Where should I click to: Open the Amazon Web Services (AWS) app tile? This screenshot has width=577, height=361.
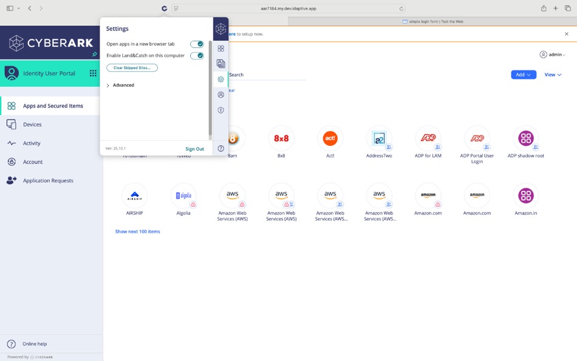232,196
